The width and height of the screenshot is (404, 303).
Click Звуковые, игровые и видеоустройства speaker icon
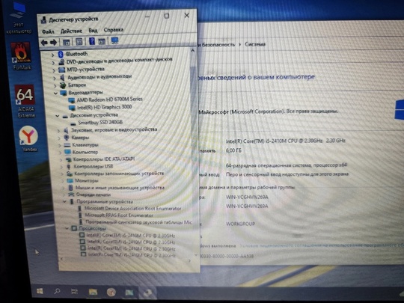pyautogui.click(x=67, y=130)
